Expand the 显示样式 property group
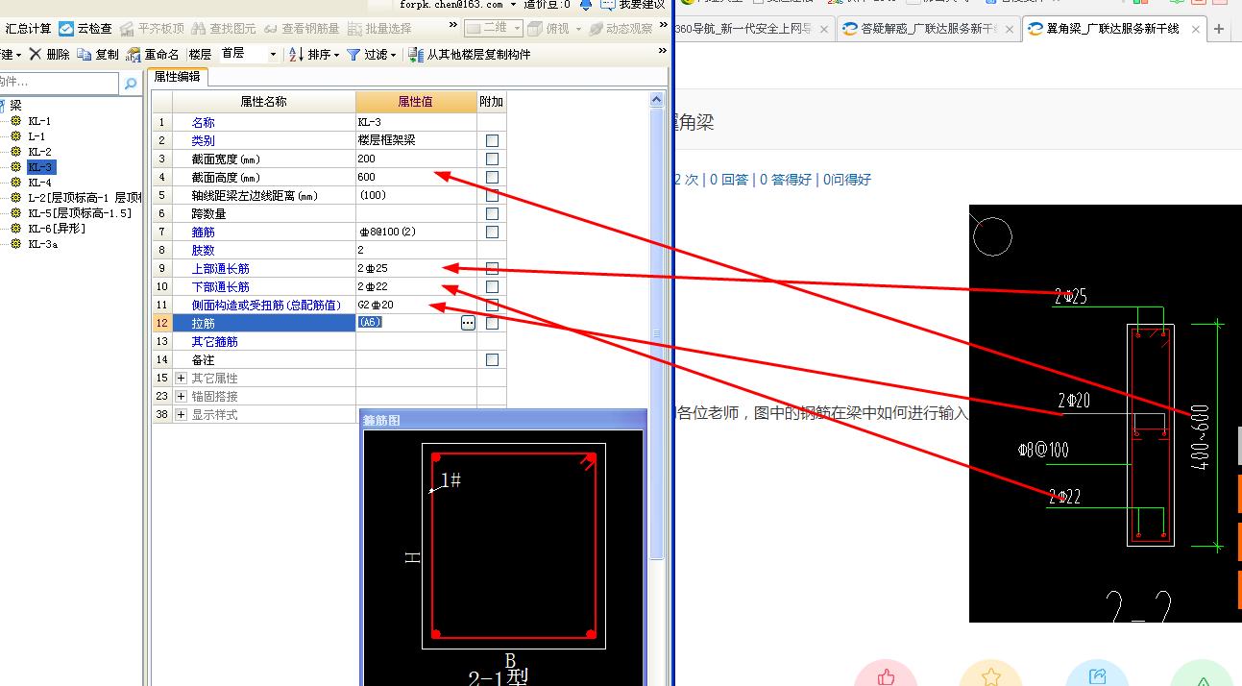 click(x=181, y=414)
